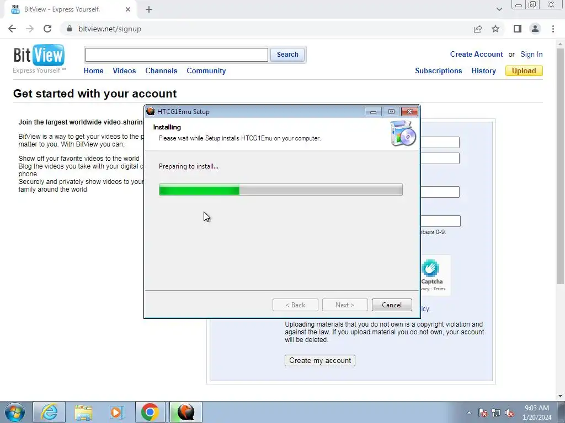Screen dimensions: 565x423
Task: Click the installer disc icon
Action: coord(403,133)
